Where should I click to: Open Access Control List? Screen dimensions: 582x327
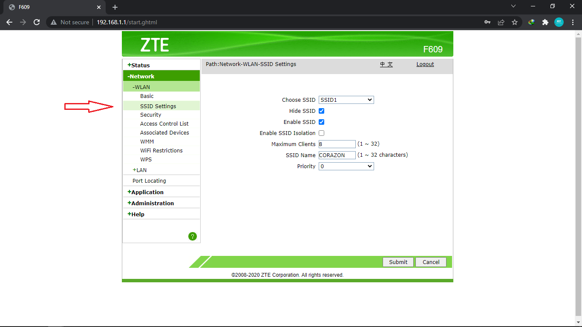coord(164,124)
